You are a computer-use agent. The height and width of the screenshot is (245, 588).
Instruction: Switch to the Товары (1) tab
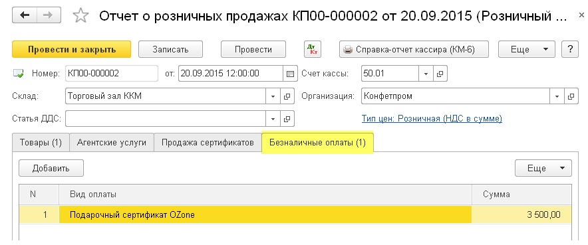41,143
